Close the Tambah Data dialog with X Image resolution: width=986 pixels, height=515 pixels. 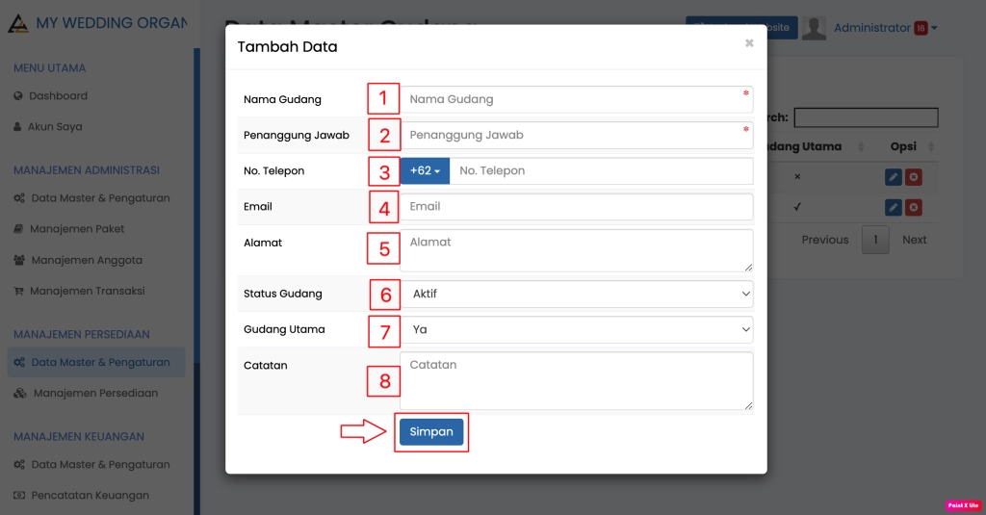(749, 43)
